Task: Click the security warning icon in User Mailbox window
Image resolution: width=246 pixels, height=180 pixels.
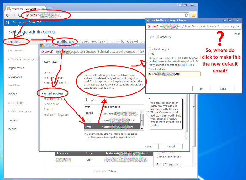Action: tap(43, 51)
